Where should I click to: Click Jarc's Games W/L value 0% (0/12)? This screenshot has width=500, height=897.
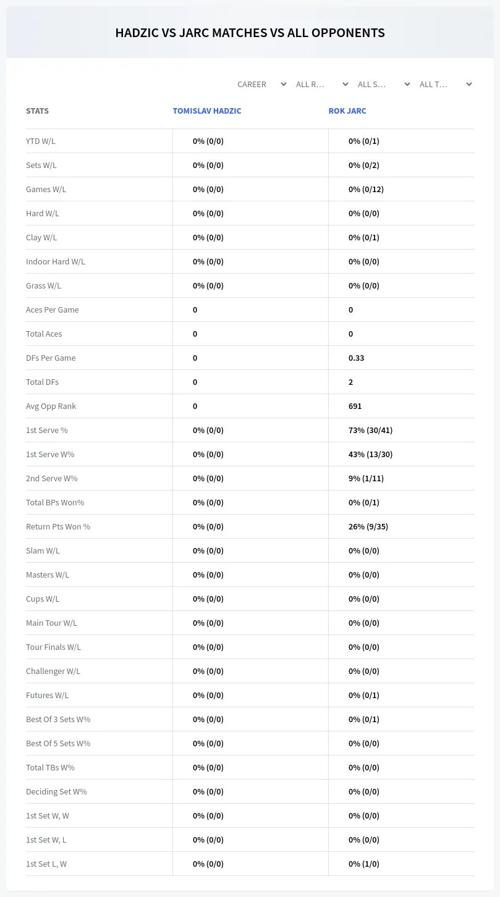point(366,189)
